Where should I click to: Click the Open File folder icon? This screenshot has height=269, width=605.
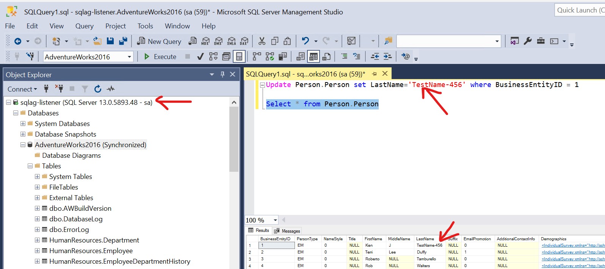(97, 41)
